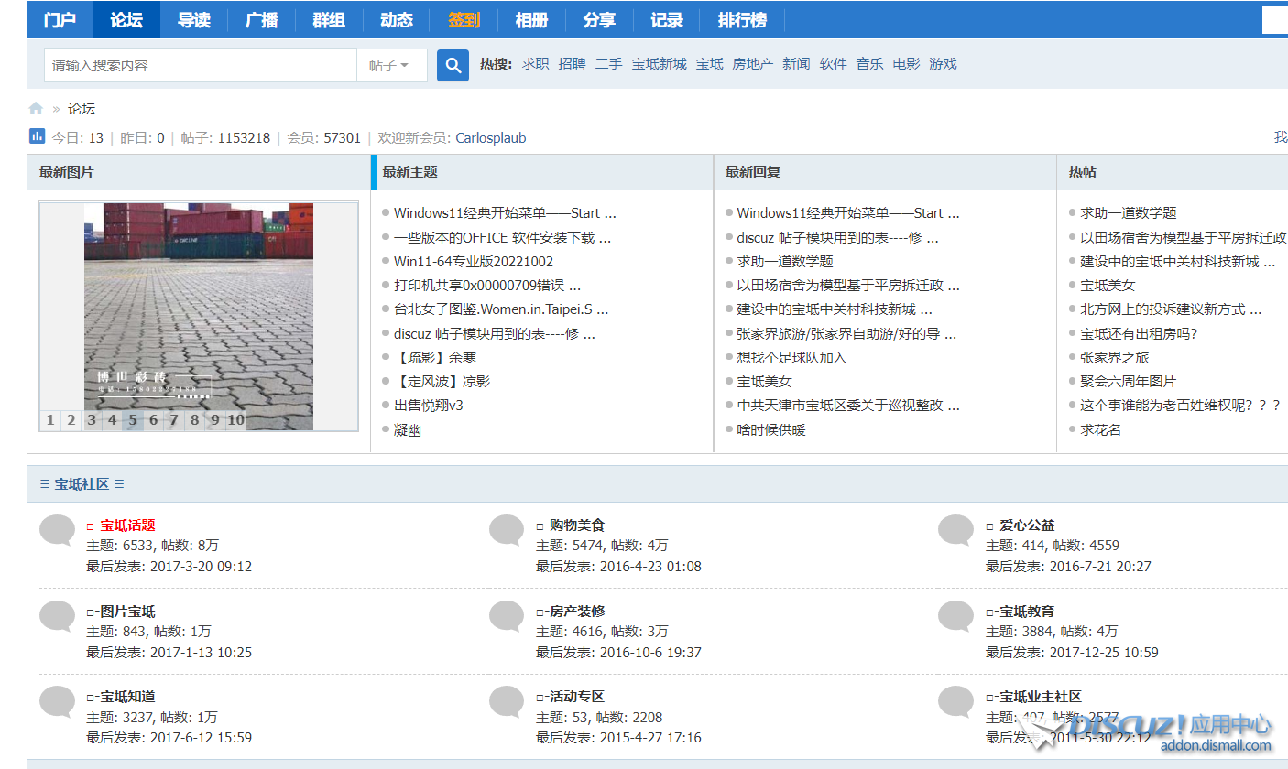Go to the 排行榜 navigation tab
The image size is (1288, 769).
(x=742, y=19)
